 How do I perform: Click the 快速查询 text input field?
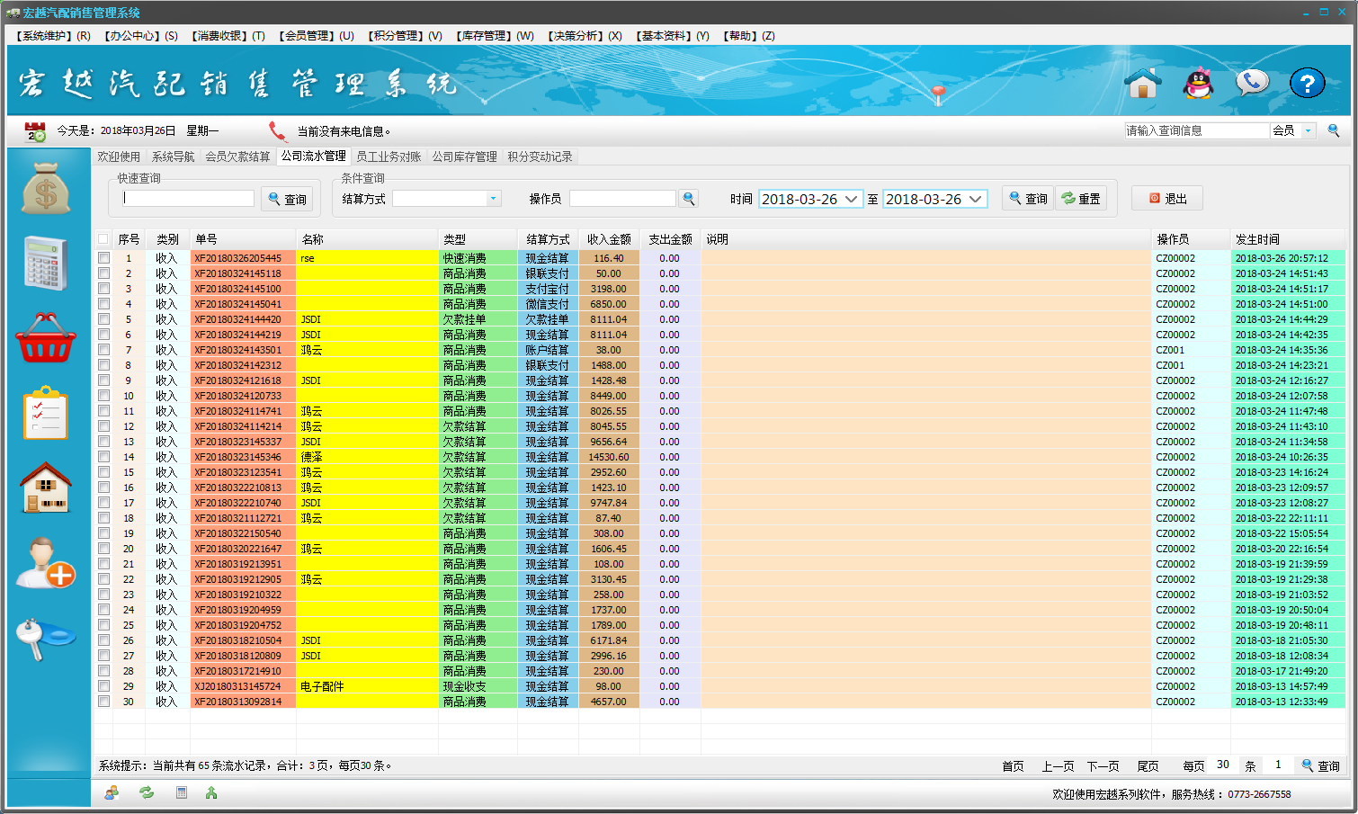tap(188, 199)
